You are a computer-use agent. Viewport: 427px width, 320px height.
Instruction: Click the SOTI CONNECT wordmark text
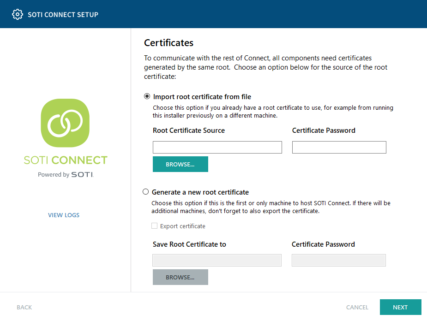(66, 160)
